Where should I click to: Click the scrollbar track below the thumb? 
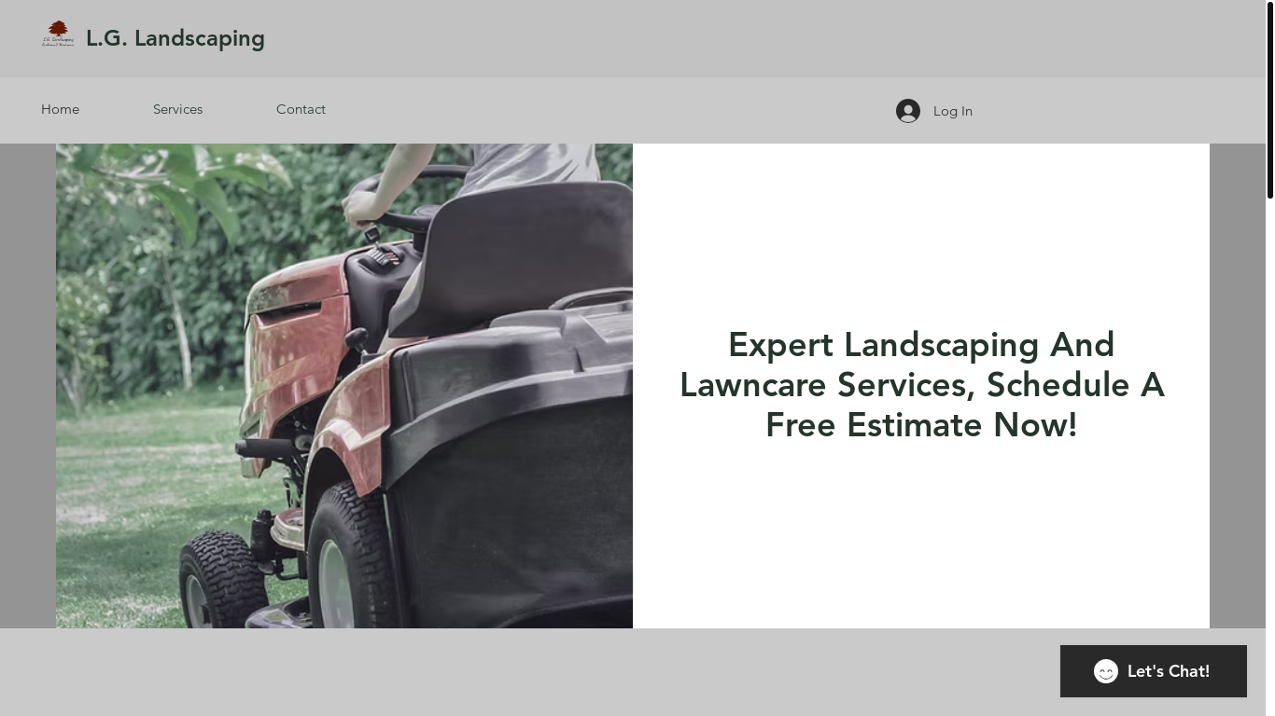[x=1269, y=420]
